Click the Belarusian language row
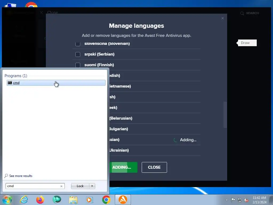 pyautogui.click(x=155, y=118)
